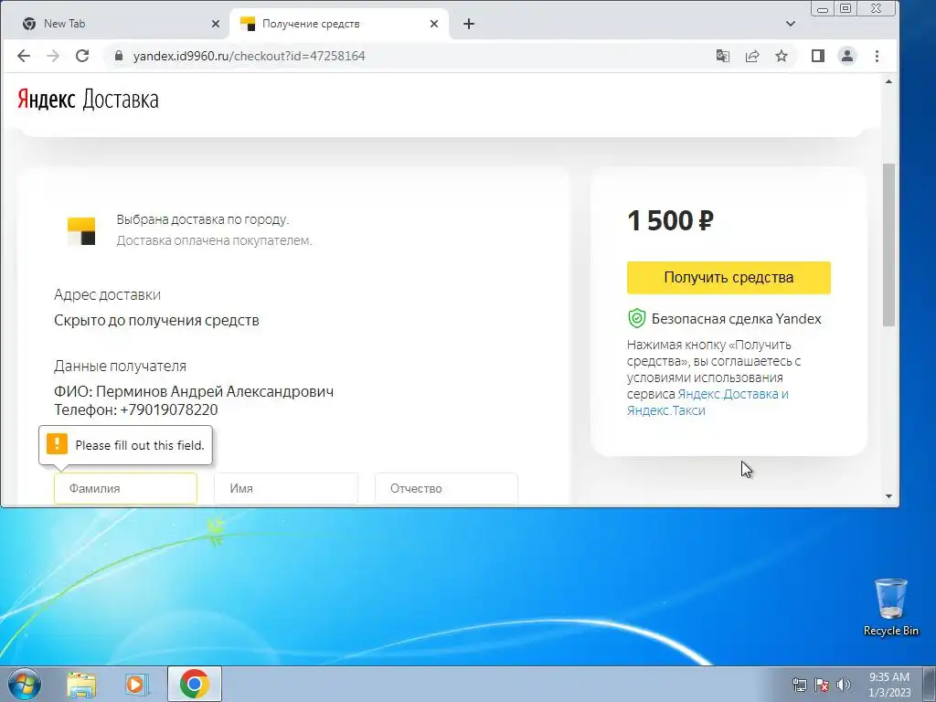This screenshot has width=936, height=702.
Task: Bookmark this page with the star icon
Action: pos(782,56)
